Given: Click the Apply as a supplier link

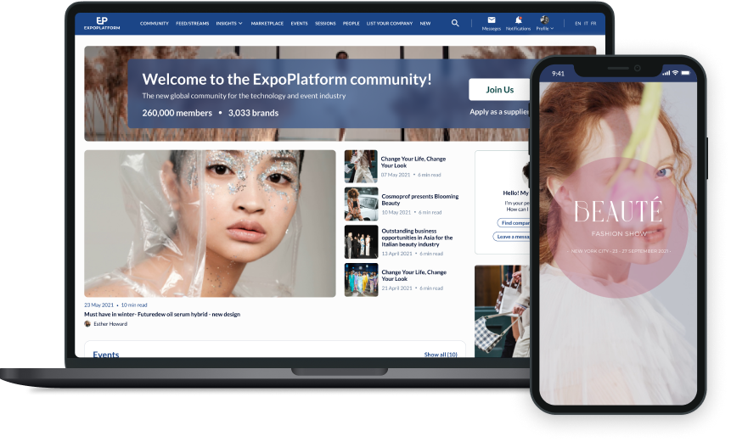Looking at the screenshot, I should tap(499, 112).
